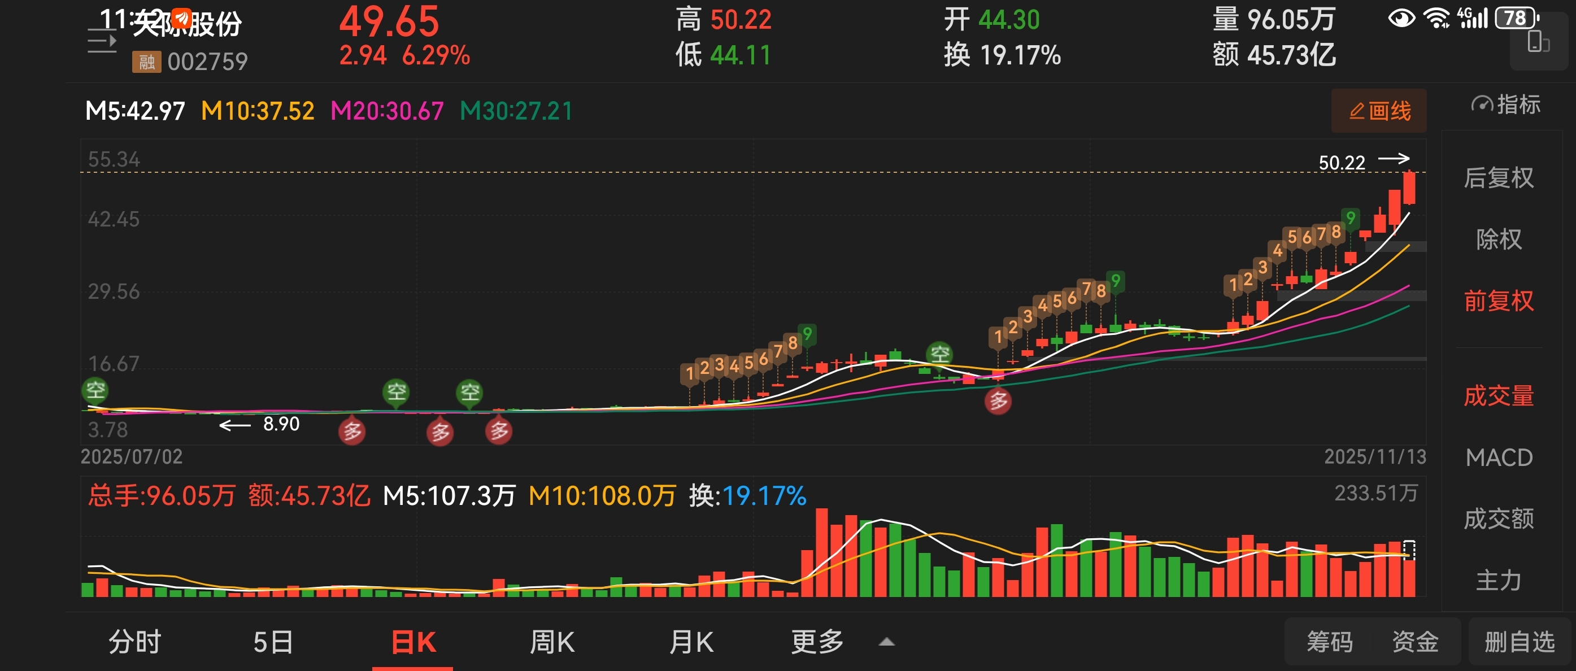Tap the latest red volume bar
This screenshot has height=671, width=1576.
pyautogui.click(x=1408, y=575)
